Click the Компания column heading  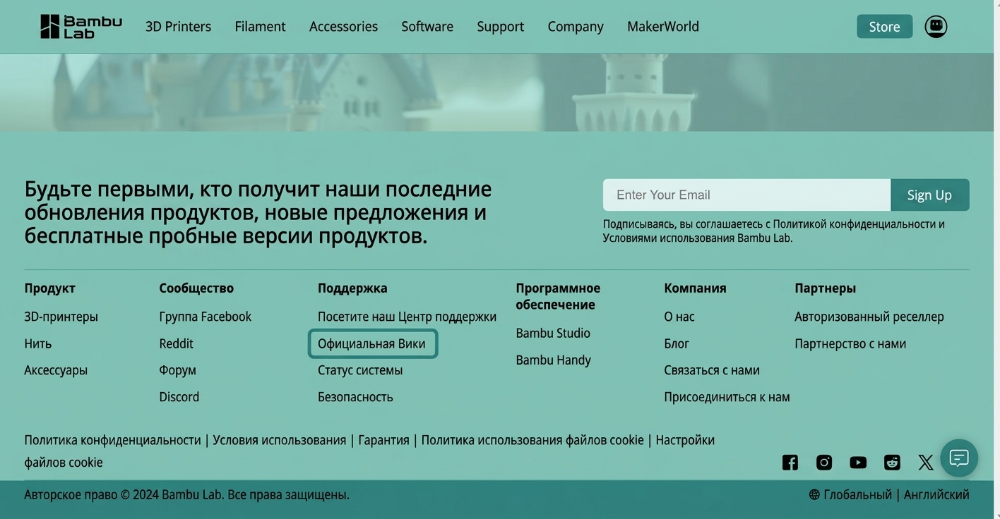(x=695, y=288)
